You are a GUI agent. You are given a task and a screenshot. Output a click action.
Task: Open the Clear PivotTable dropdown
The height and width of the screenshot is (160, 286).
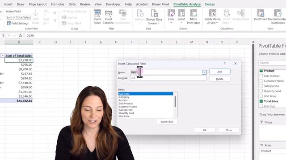click(171, 17)
